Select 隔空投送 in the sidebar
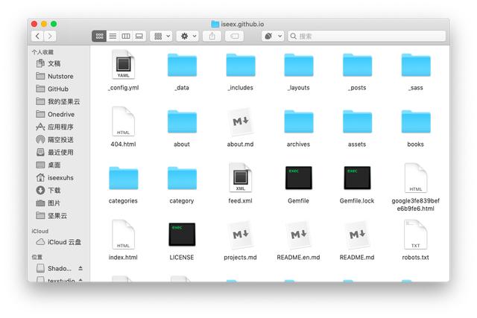The width and height of the screenshot is (477, 318). point(60,139)
